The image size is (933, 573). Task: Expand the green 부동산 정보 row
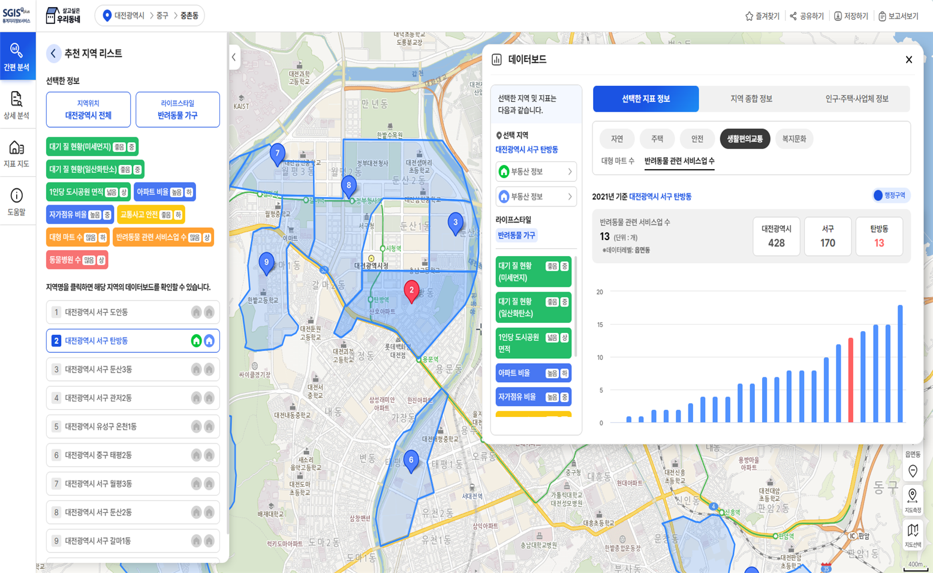pos(535,172)
